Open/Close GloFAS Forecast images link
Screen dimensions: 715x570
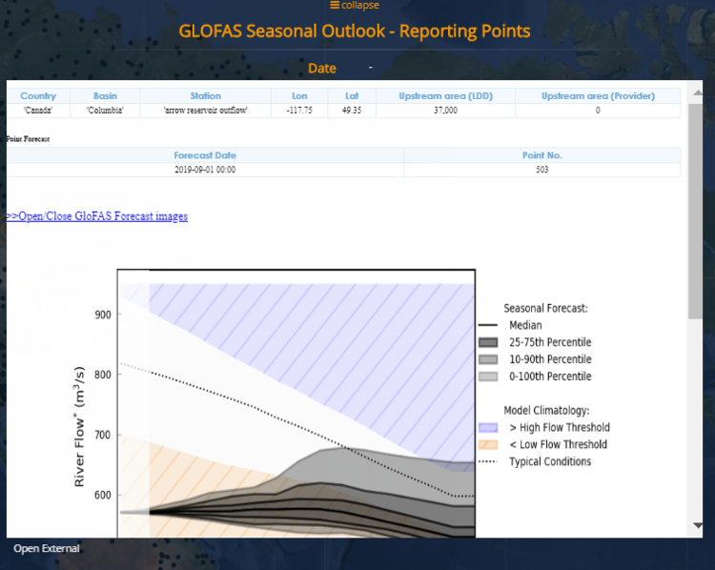click(x=96, y=216)
